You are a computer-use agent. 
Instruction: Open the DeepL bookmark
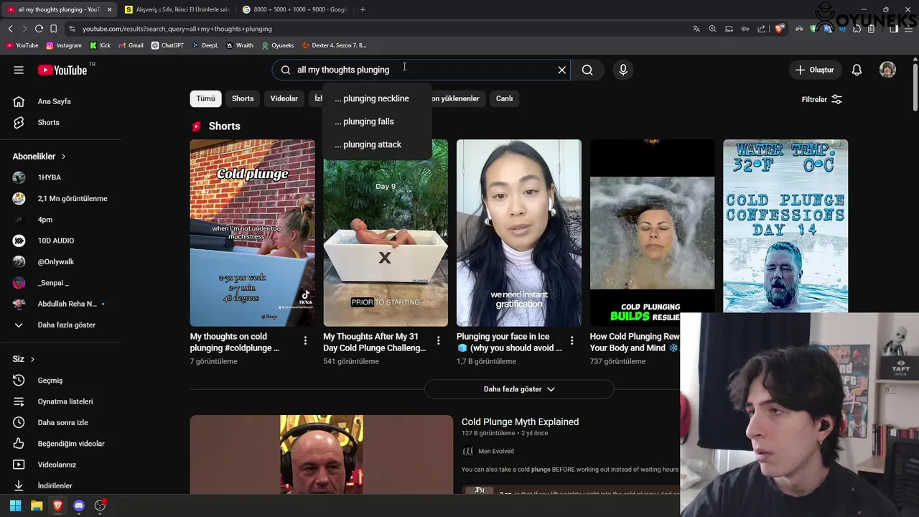205,45
